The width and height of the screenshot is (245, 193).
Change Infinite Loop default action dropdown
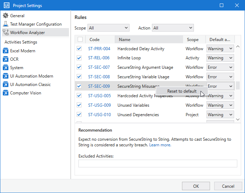pos(220,58)
